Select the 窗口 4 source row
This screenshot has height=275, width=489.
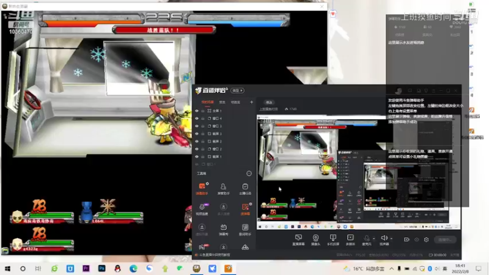click(x=224, y=119)
